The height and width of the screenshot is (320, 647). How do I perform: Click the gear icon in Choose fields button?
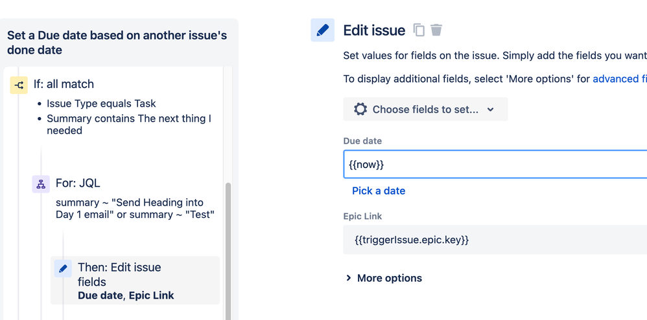click(x=360, y=109)
